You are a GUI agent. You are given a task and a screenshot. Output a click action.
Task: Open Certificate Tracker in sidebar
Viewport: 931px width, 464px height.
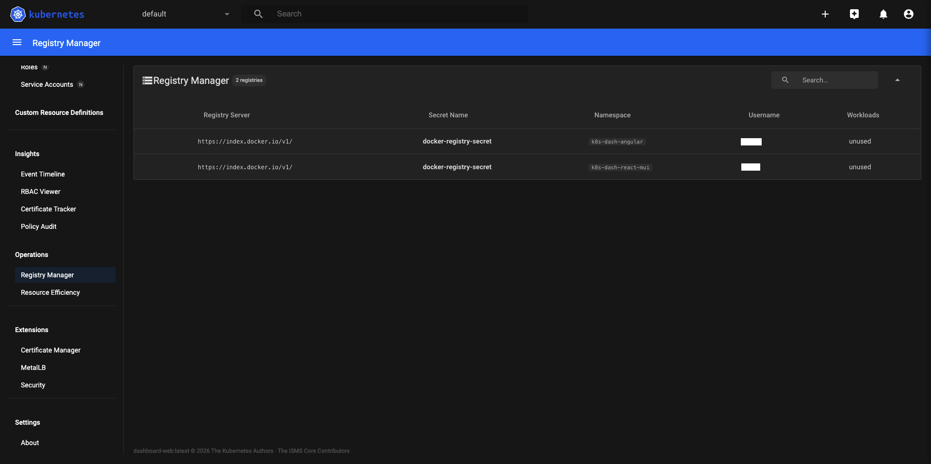pos(49,209)
